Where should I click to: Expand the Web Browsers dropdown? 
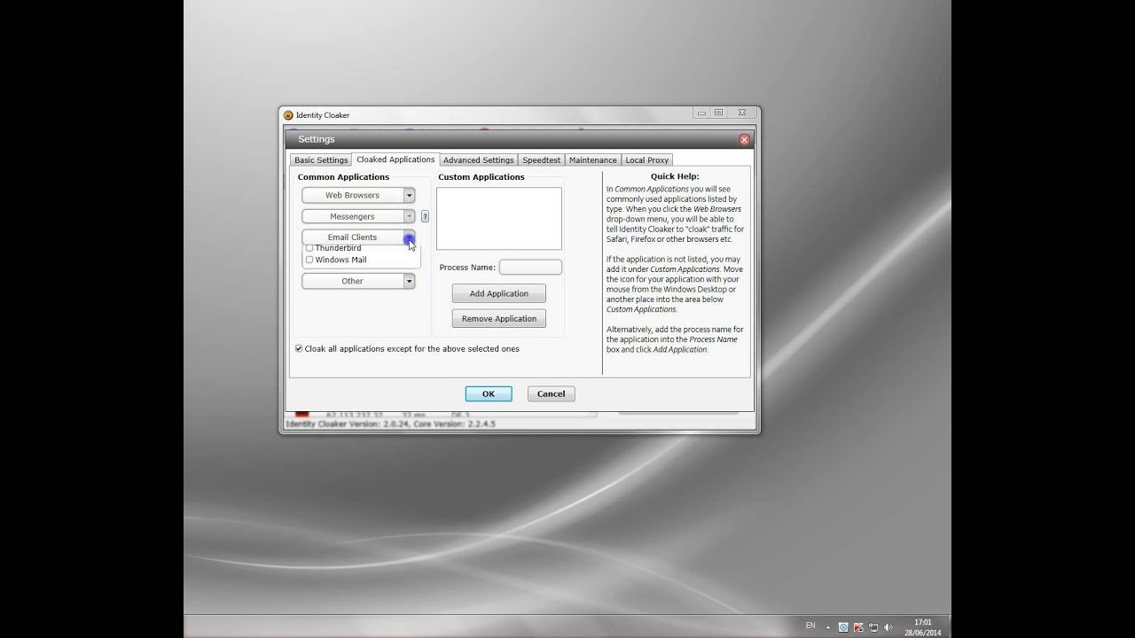coord(409,195)
